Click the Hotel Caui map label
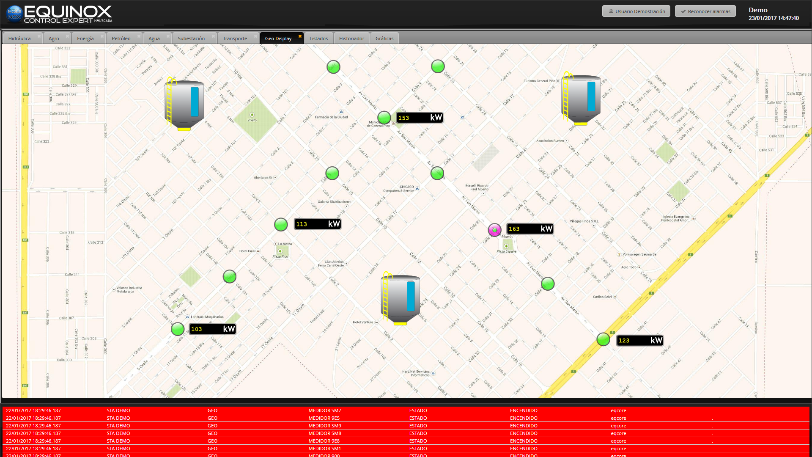This screenshot has width=812, height=457. (x=247, y=251)
